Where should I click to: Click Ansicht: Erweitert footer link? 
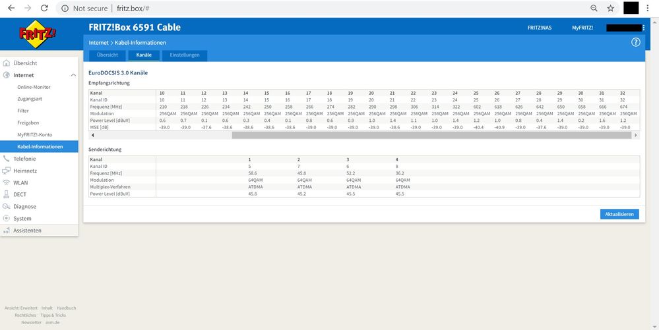(21, 308)
